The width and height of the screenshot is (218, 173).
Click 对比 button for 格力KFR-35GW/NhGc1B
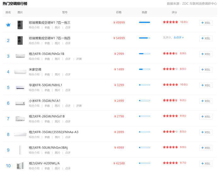click(x=205, y=54)
